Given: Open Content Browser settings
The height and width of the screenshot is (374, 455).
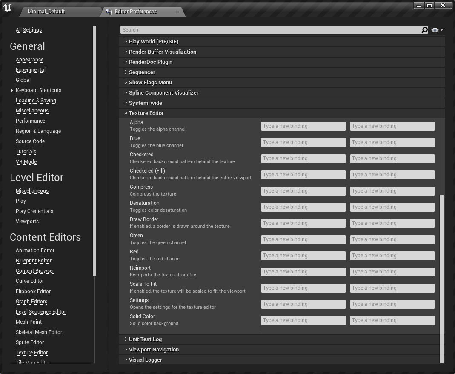Looking at the screenshot, I should point(35,270).
